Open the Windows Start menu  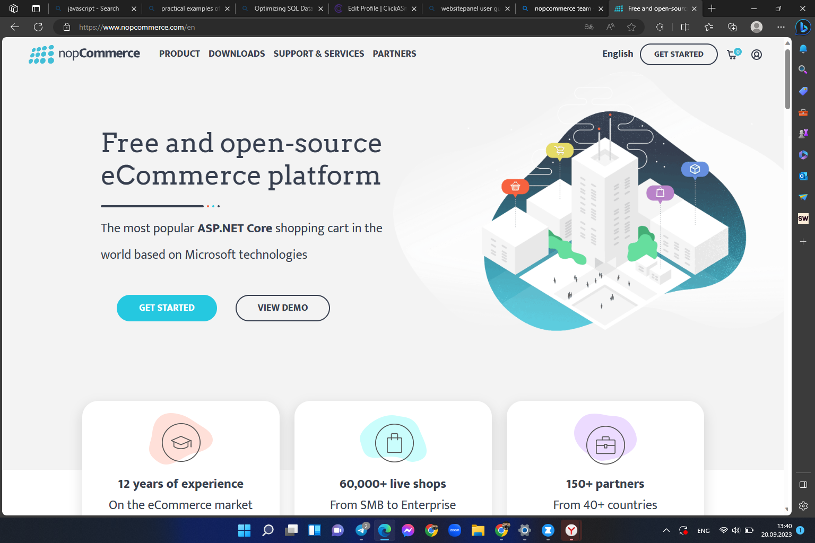[x=244, y=530]
